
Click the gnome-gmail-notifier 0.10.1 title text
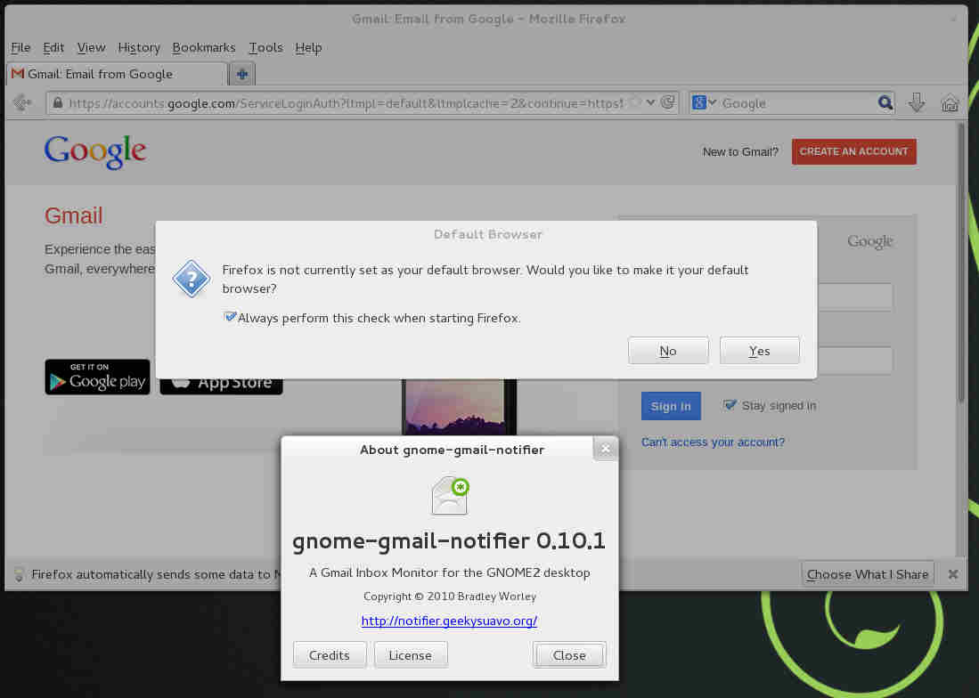[x=450, y=540]
